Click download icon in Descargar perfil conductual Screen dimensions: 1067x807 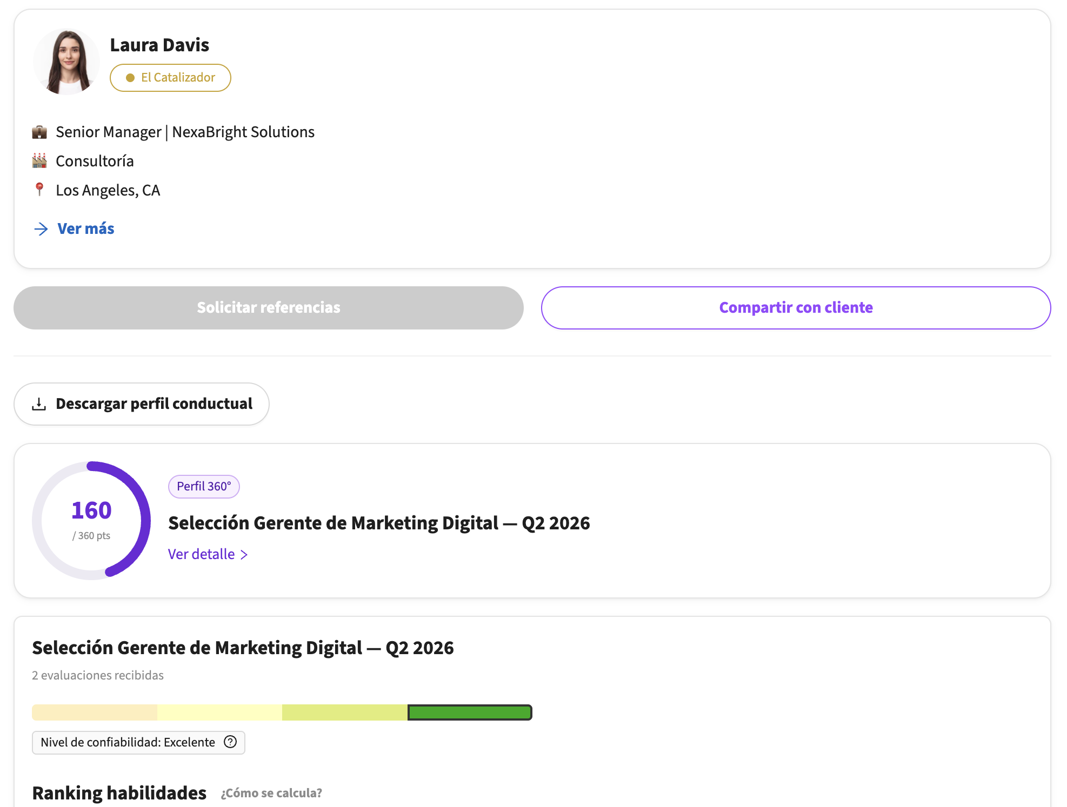click(x=39, y=404)
